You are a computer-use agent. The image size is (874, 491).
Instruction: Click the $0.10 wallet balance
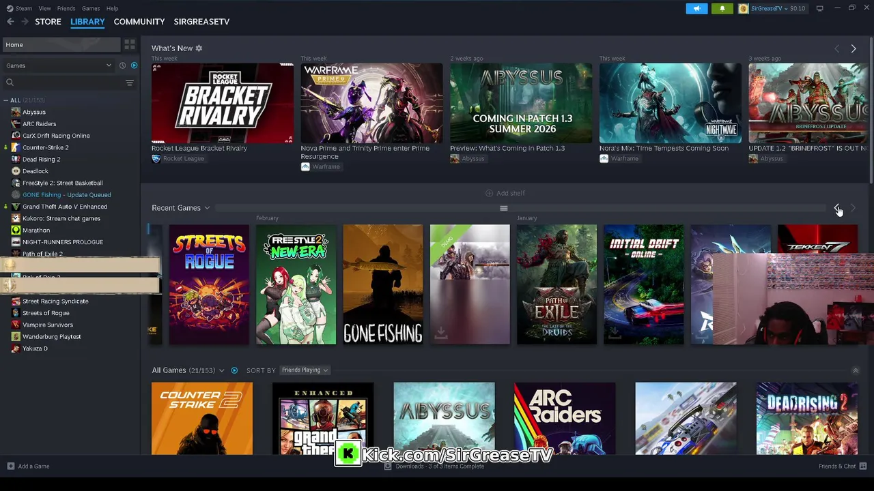coord(797,8)
